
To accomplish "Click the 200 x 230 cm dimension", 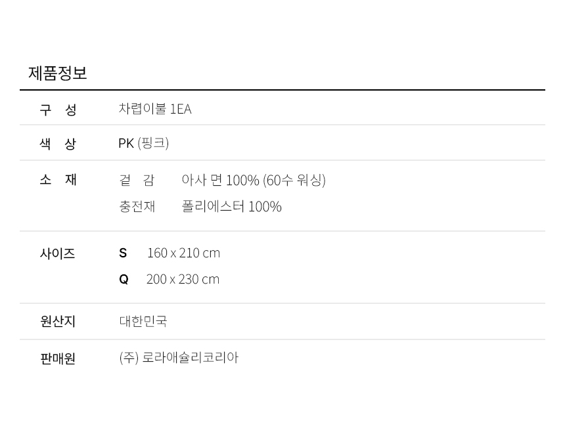I will (183, 279).
